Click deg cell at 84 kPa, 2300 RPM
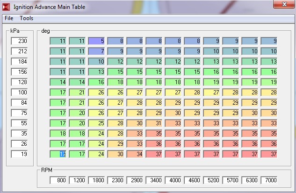 click(x=116, y=103)
